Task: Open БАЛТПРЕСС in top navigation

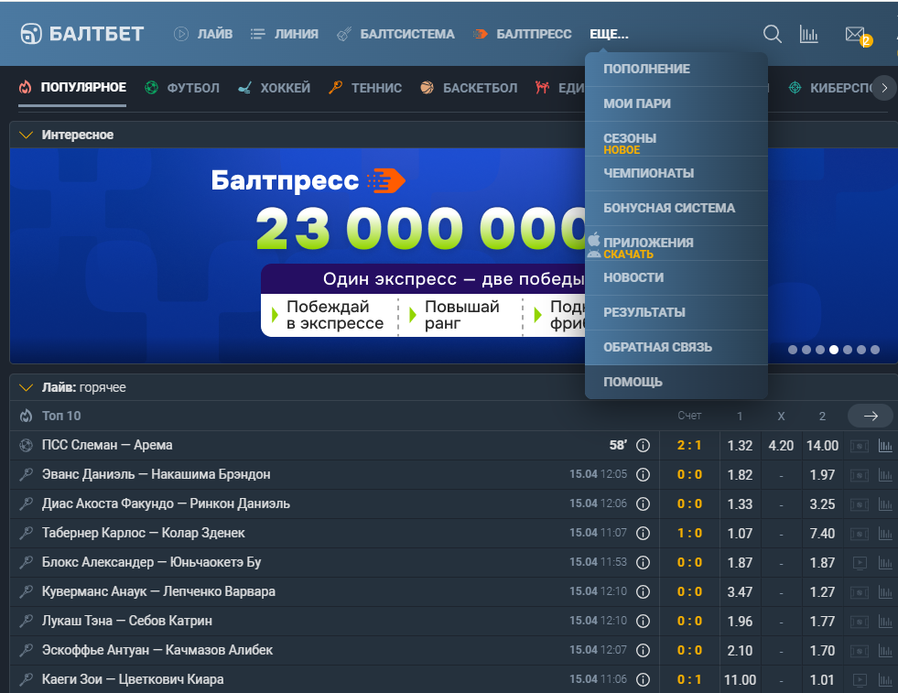Action: tap(523, 35)
